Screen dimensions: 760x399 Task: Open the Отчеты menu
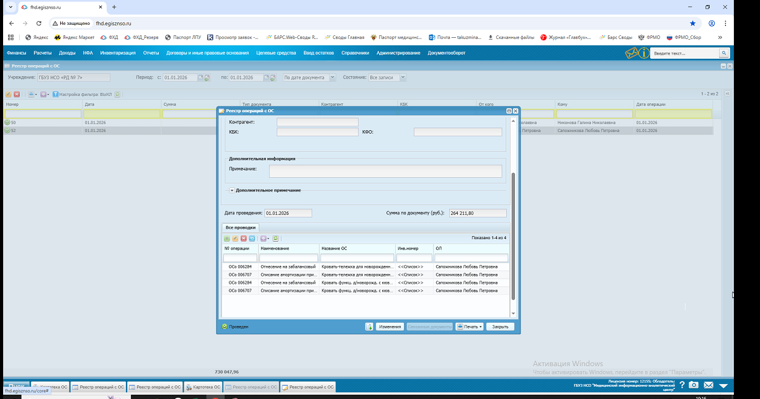point(151,53)
